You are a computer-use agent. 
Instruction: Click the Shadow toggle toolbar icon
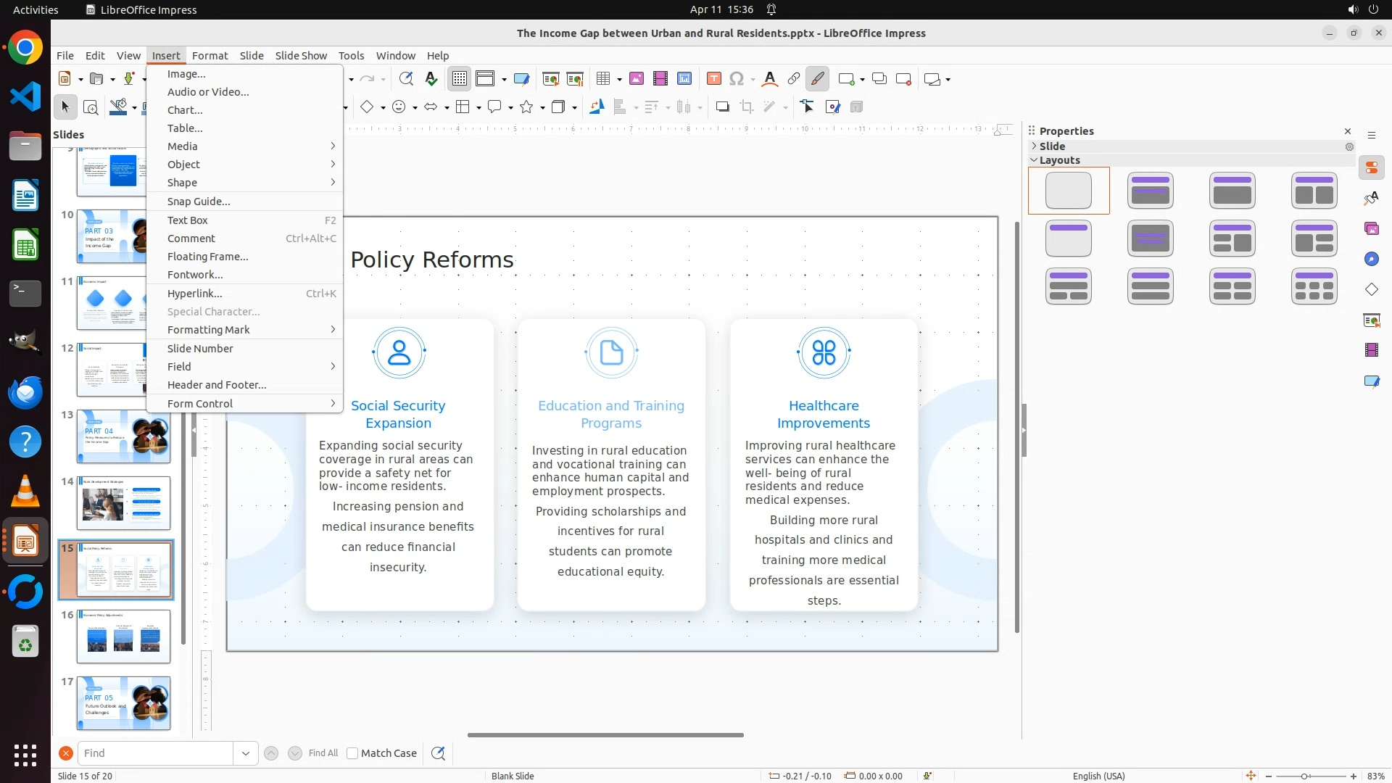tap(722, 107)
